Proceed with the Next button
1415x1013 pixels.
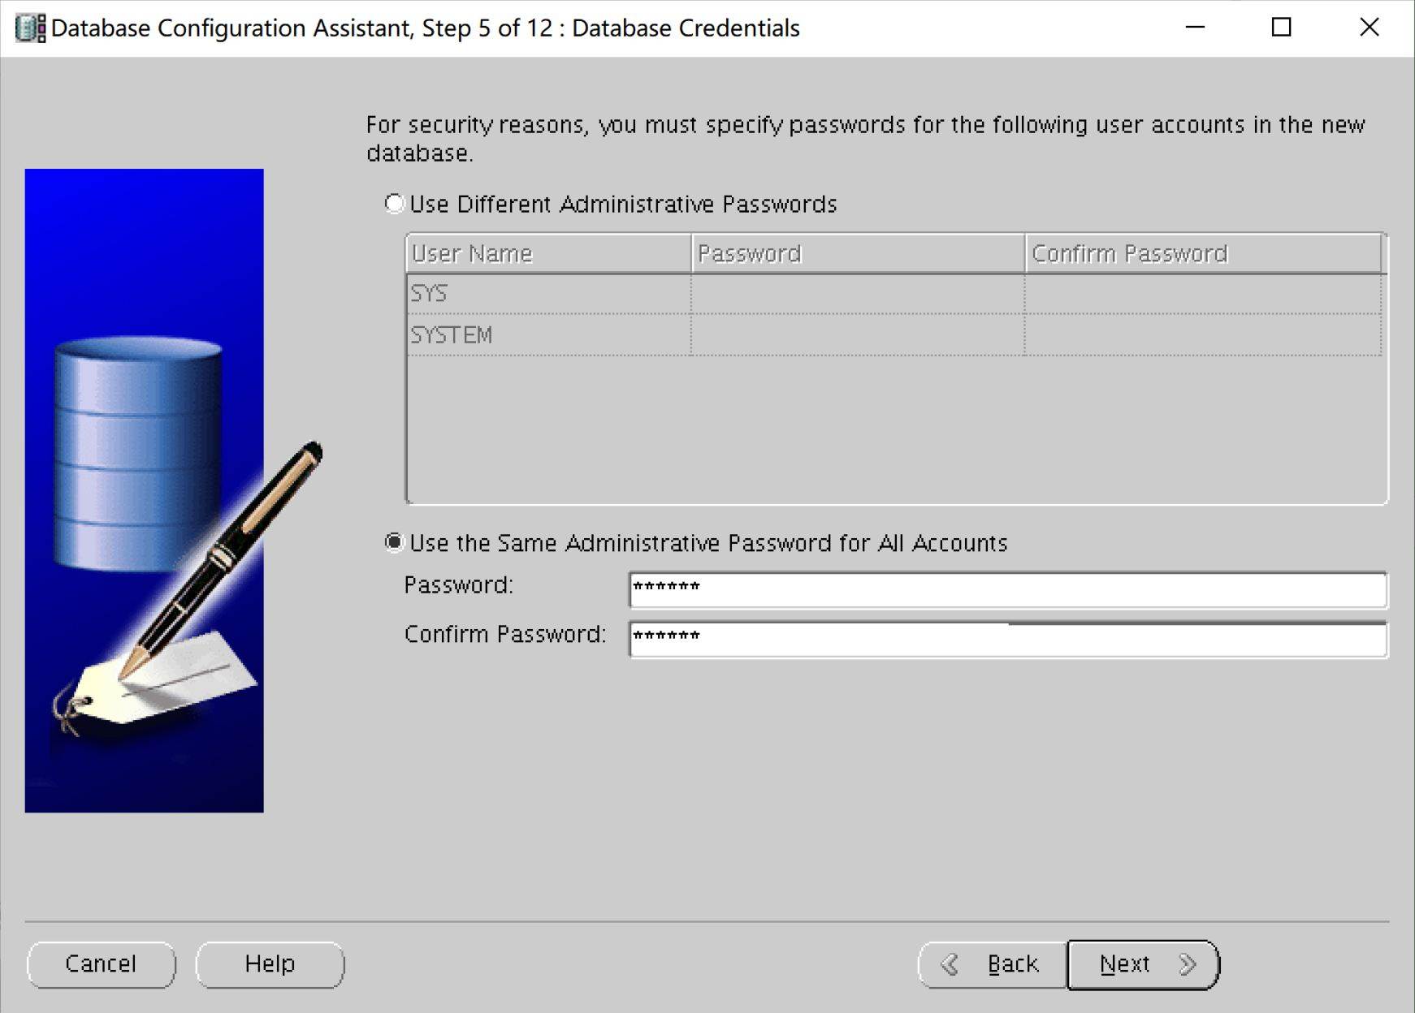1143,964
